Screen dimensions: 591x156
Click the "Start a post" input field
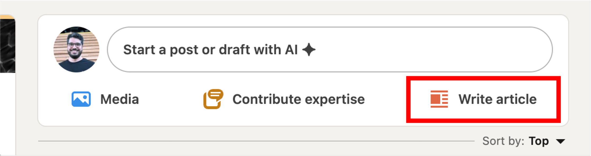329,50
